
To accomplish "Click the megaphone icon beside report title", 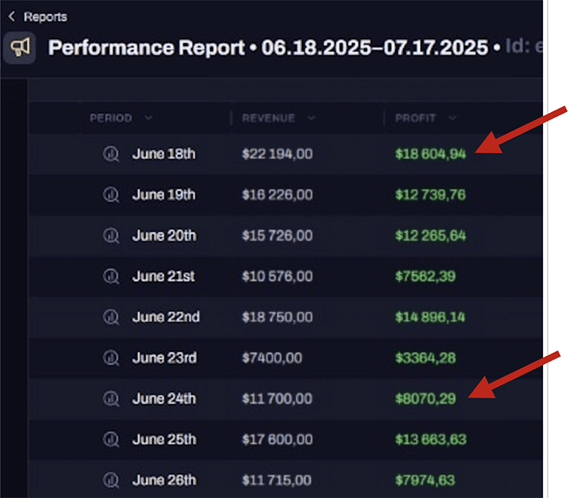I will 20,48.
